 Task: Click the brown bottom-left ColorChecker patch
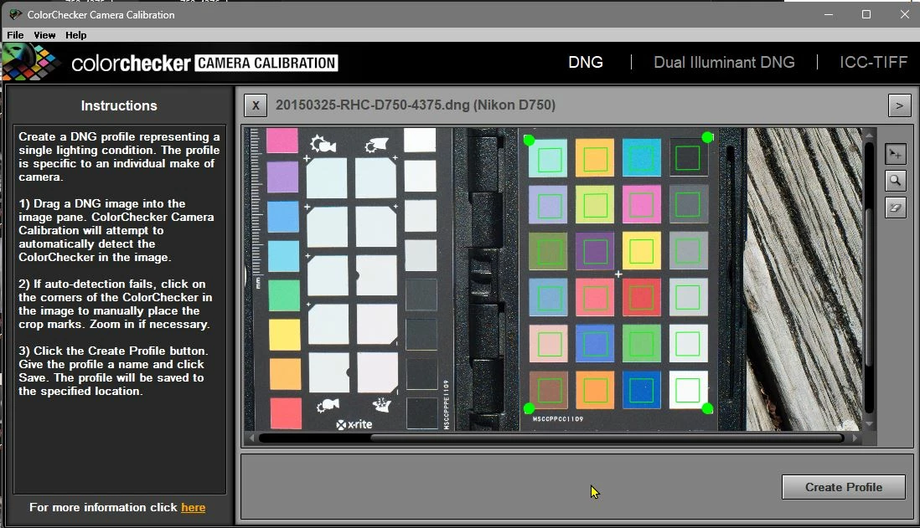tap(549, 390)
